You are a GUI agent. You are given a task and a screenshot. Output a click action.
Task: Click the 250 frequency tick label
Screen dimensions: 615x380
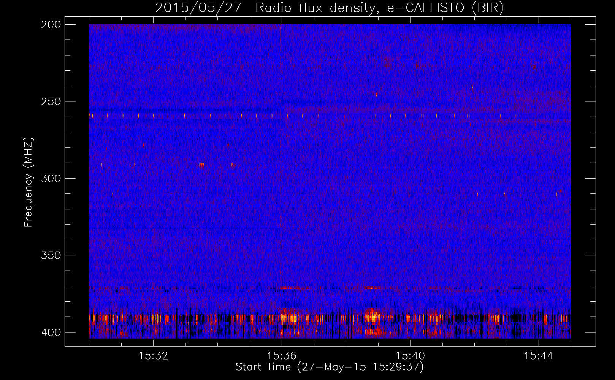pos(51,101)
